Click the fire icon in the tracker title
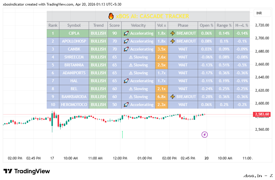 (x=111, y=16)
